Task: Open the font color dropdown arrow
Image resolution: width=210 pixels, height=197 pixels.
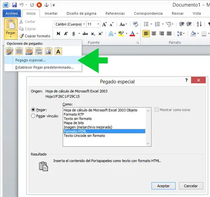Action: click(137, 34)
